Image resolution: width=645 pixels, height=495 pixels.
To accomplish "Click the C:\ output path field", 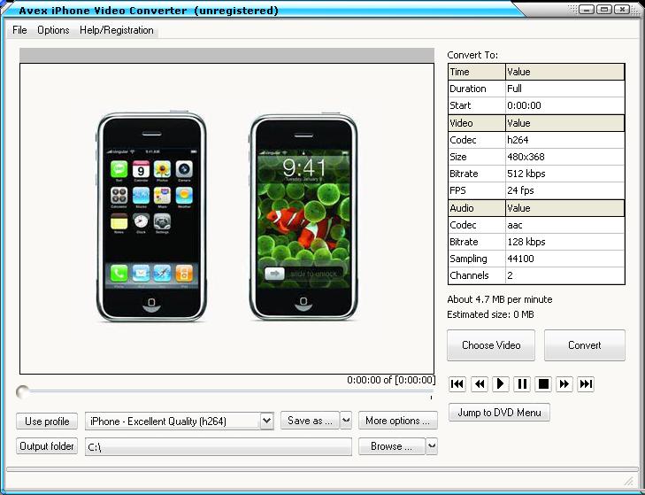I will pos(219,447).
